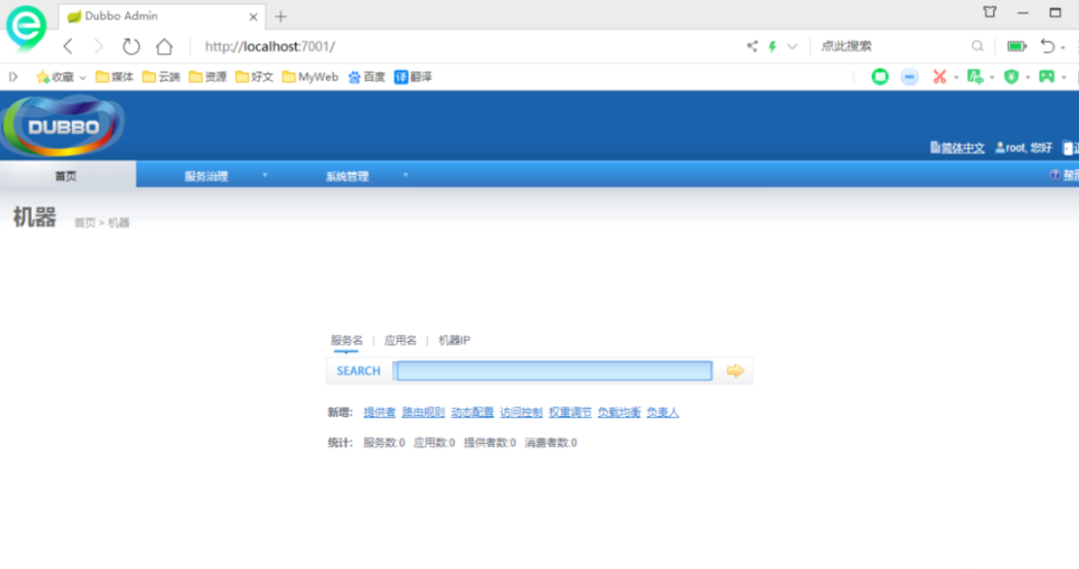Open the 路由规则 creation link
1079x569 pixels.
pos(421,412)
